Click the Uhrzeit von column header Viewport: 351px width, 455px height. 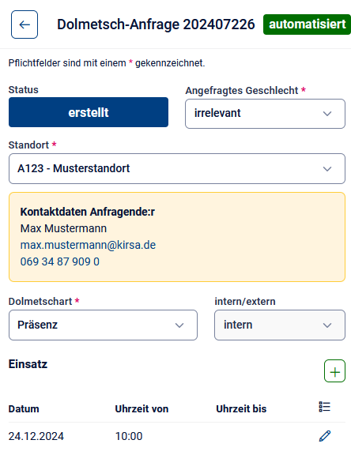[x=142, y=409]
